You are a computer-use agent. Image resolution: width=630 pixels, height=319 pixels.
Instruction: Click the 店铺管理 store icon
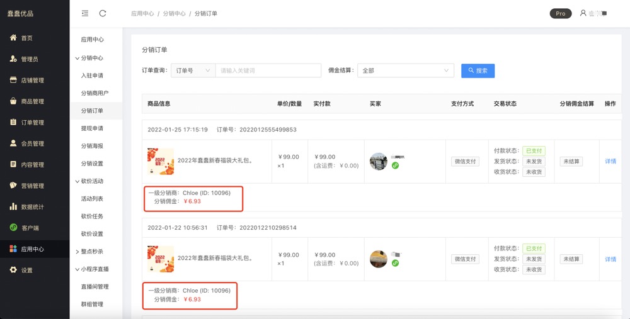tap(13, 81)
